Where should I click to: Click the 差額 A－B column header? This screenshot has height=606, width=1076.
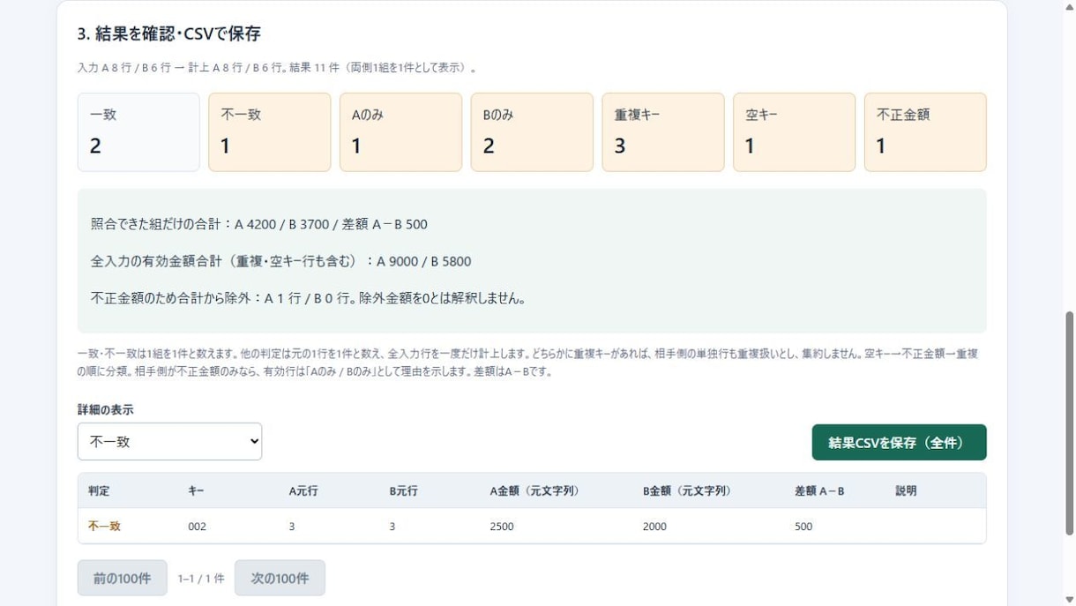(819, 490)
